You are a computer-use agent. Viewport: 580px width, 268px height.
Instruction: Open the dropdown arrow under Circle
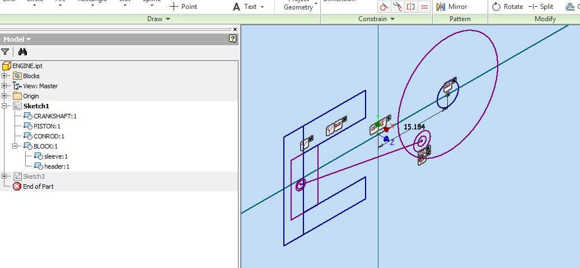click(x=34, y=6)
